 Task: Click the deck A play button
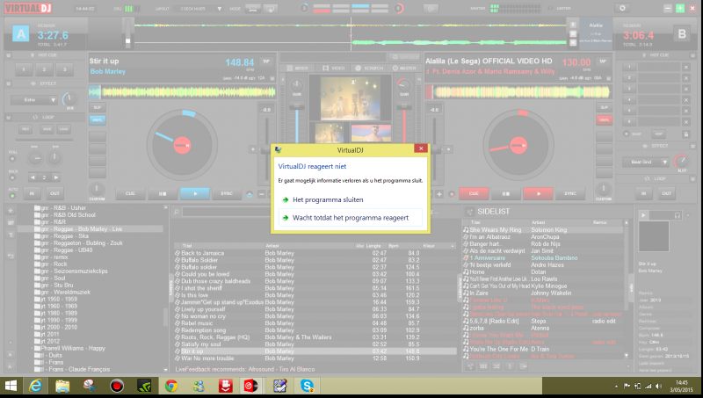point(194,193)
